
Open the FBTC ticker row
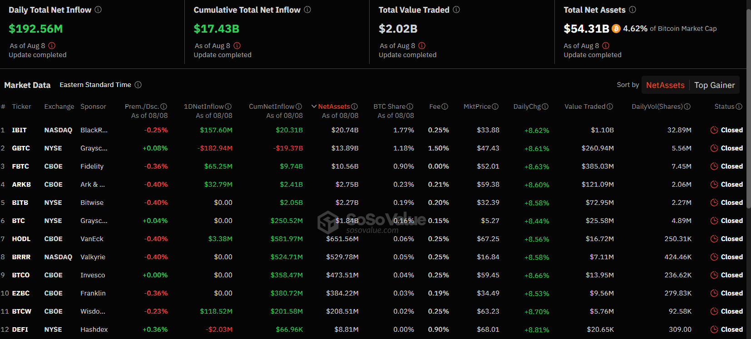point(20,166)
